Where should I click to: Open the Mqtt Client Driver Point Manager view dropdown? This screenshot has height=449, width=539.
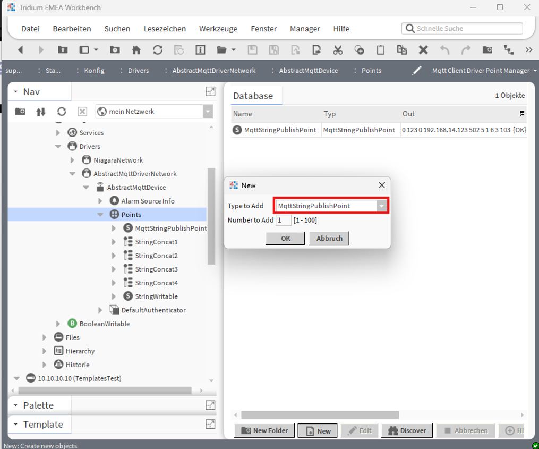pos(535,71)
